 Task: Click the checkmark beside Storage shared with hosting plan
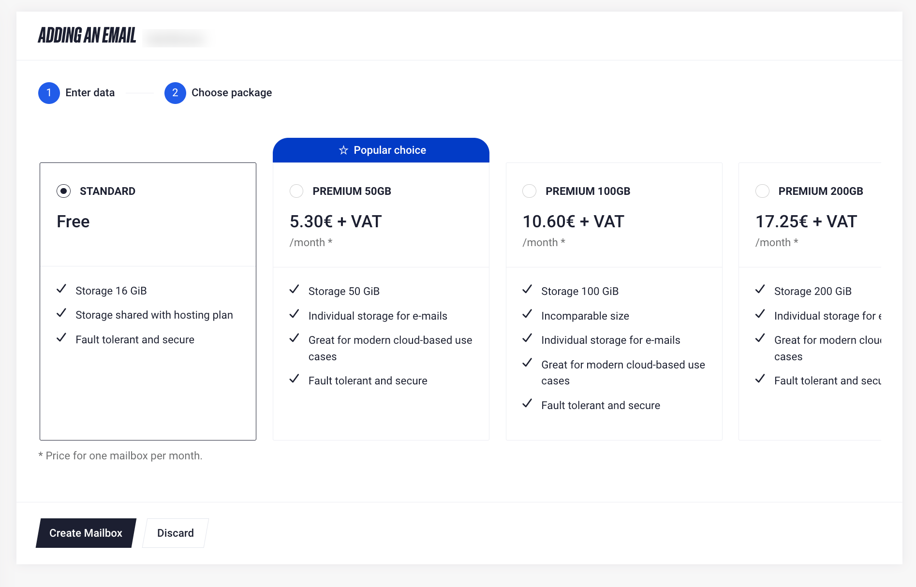point(61,313)
